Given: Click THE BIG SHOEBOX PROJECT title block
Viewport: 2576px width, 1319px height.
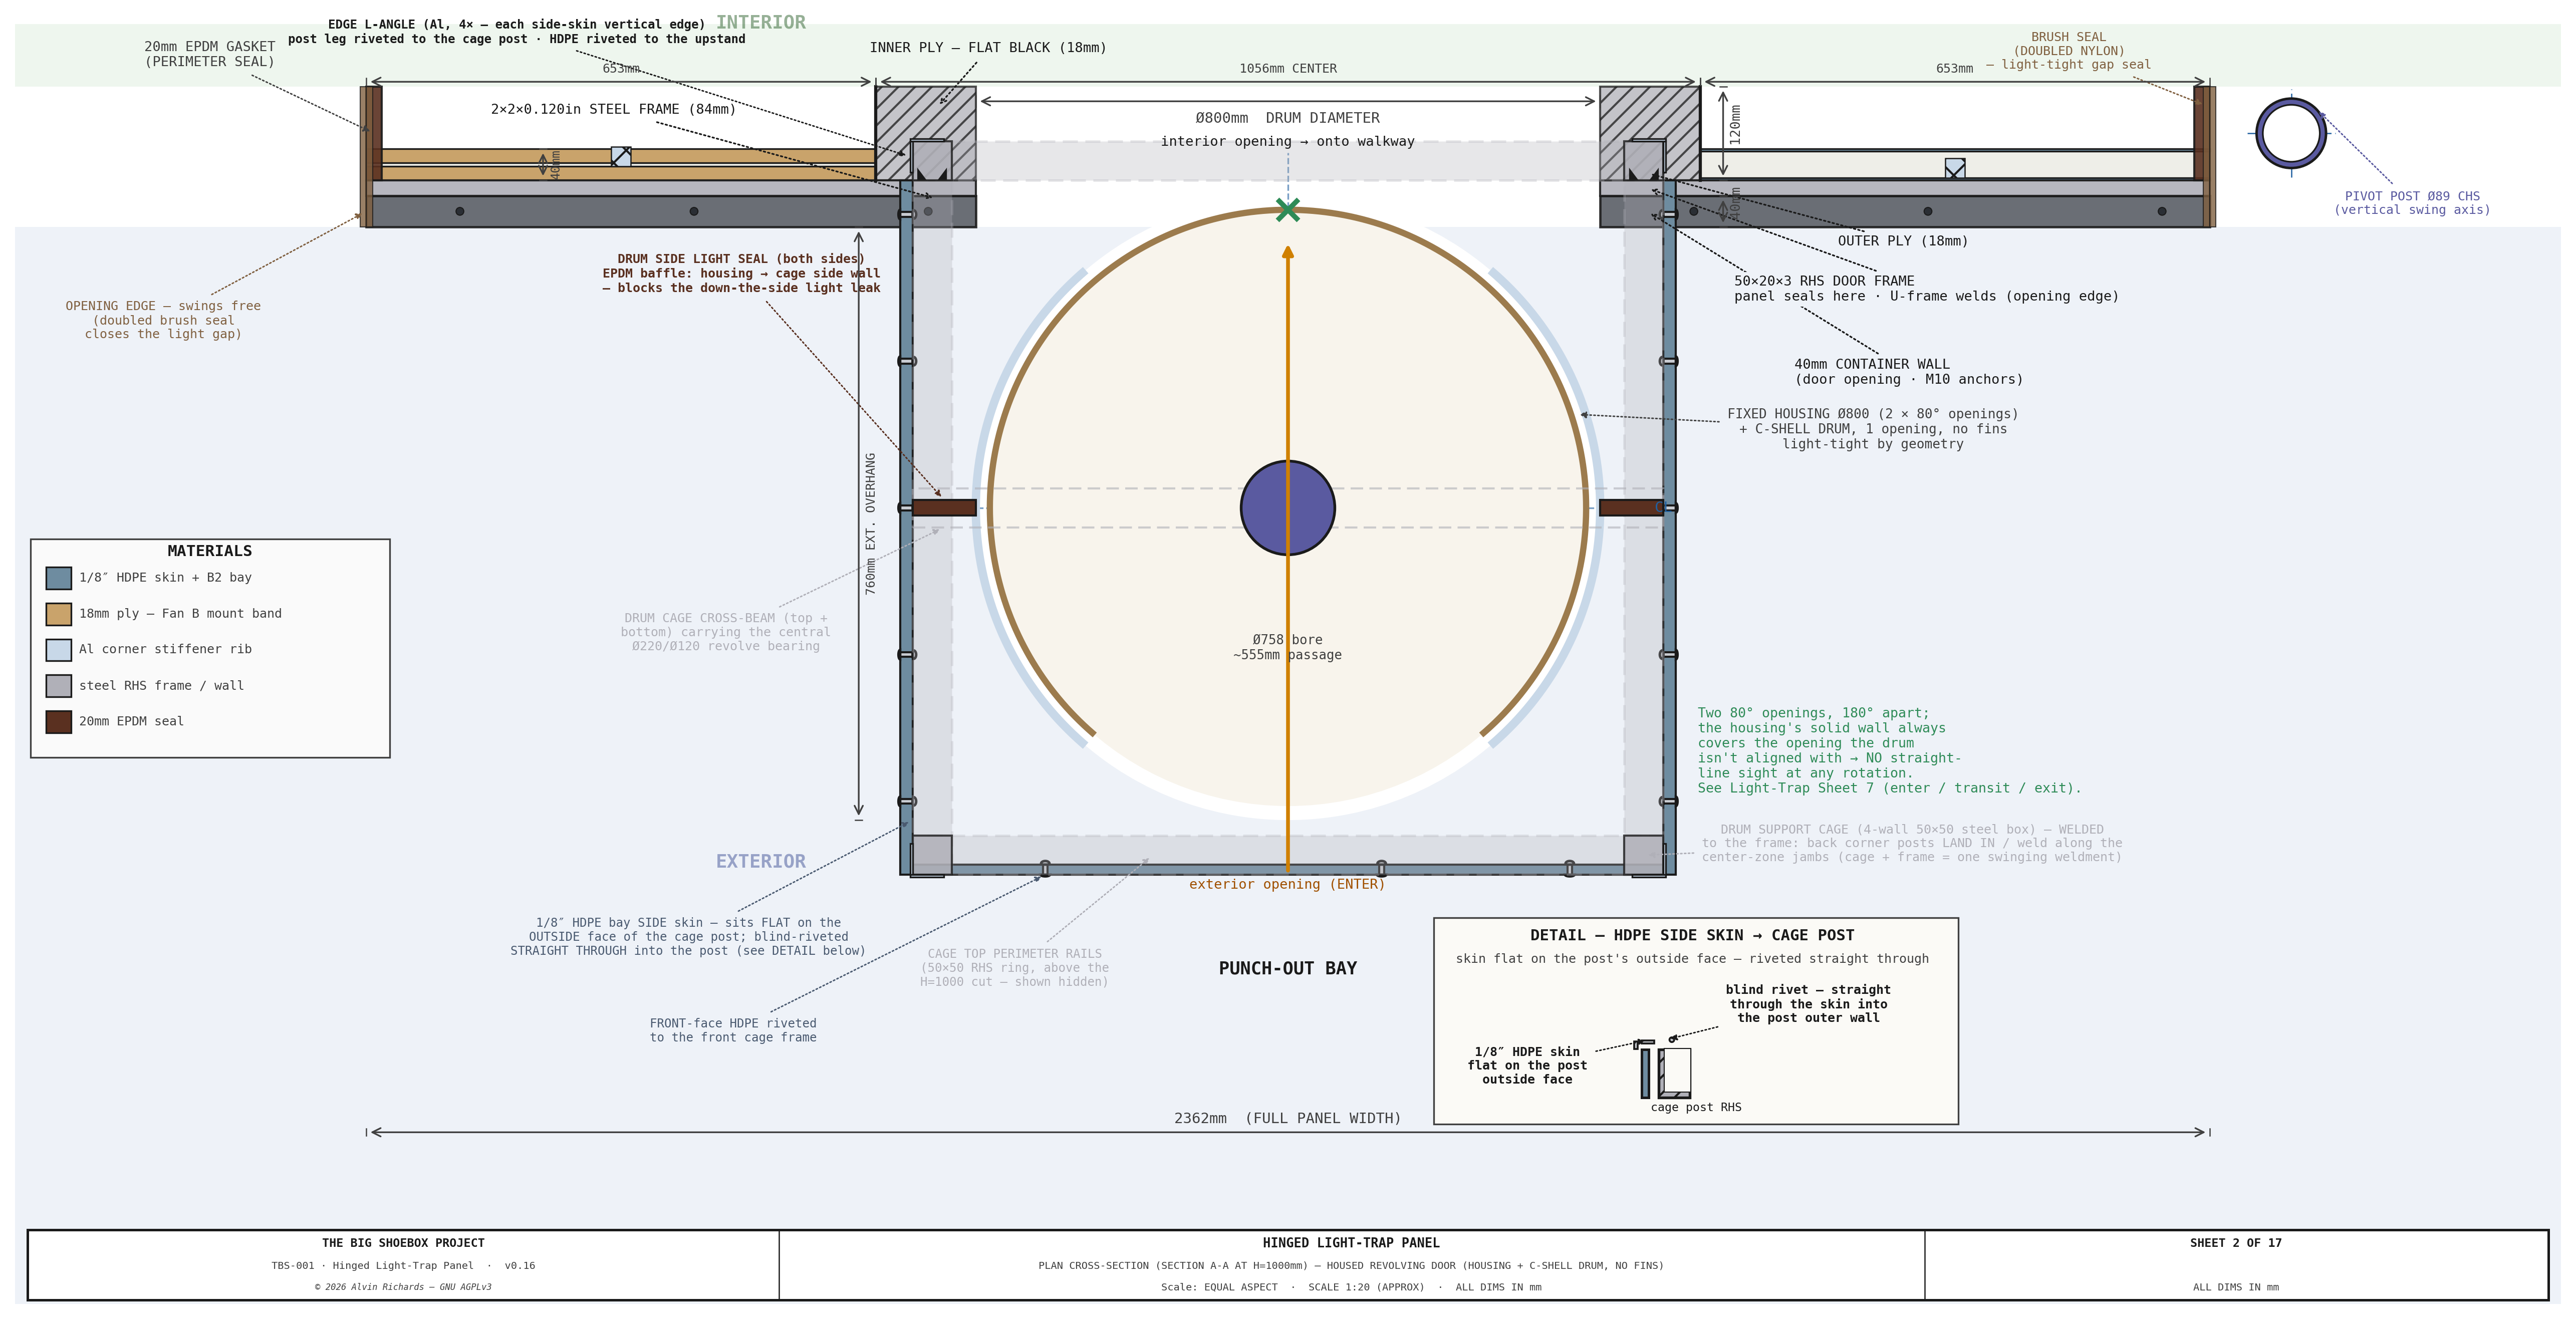Looking at the screenshot, I should pyautogui.click(x=403, y=1243).
